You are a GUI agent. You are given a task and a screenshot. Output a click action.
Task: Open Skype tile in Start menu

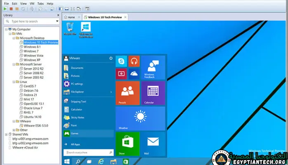point(121,61)
